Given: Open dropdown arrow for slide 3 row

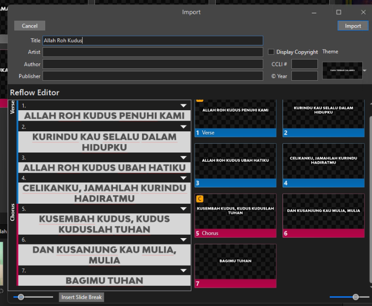Looking at the screenshot, I should pyautogui.click(x=183, y=157).
